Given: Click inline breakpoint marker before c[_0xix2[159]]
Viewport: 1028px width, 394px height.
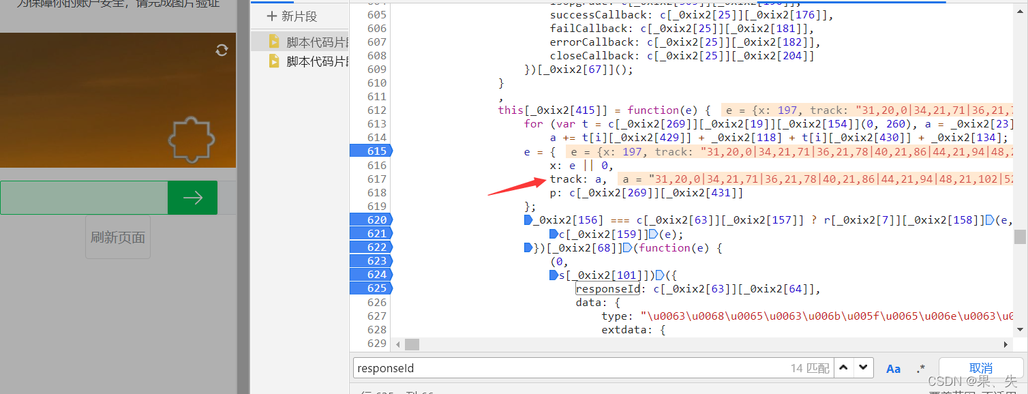Looking at the screenshot, I should (x=554, y=234).
